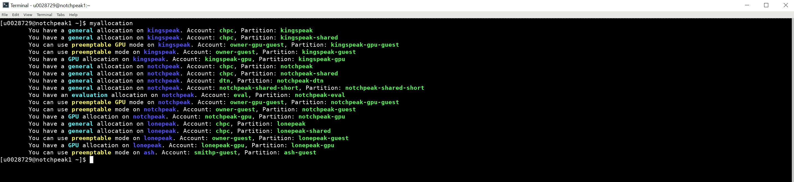Close the terminal window
The width and height of the screenshot is (794, 182).
[x=785, y=5]
